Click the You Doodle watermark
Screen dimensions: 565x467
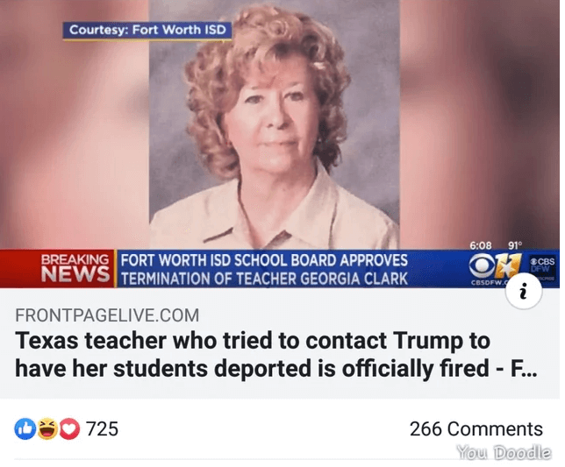[x=504, y=452]
